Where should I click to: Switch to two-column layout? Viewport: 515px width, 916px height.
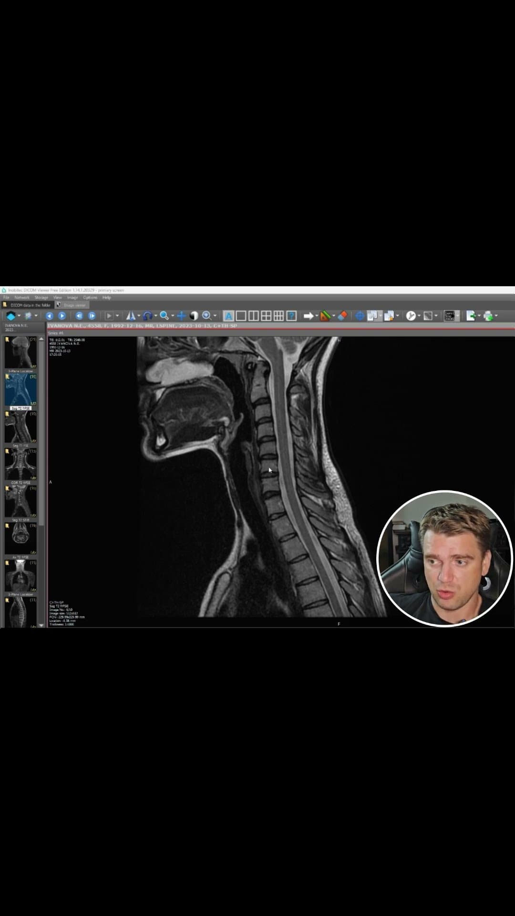[x=254, y=316]
